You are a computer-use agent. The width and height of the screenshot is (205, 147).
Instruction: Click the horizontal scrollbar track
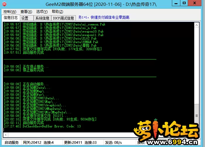pyautogui.click(x=71, y=135)
